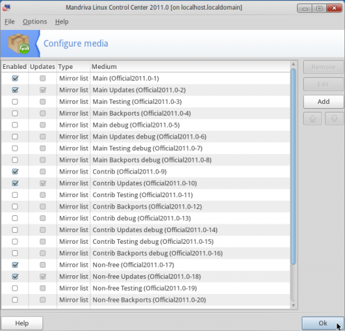Minimize the Control Center window
Viewport: 345px width, 331px height.
[x=305, y=8]
